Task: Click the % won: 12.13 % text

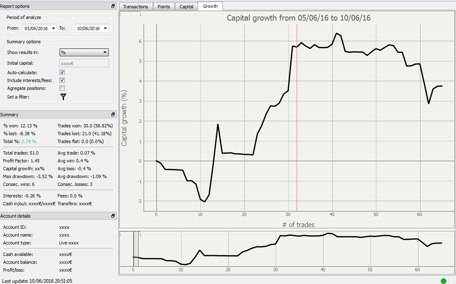Action: 20,126
